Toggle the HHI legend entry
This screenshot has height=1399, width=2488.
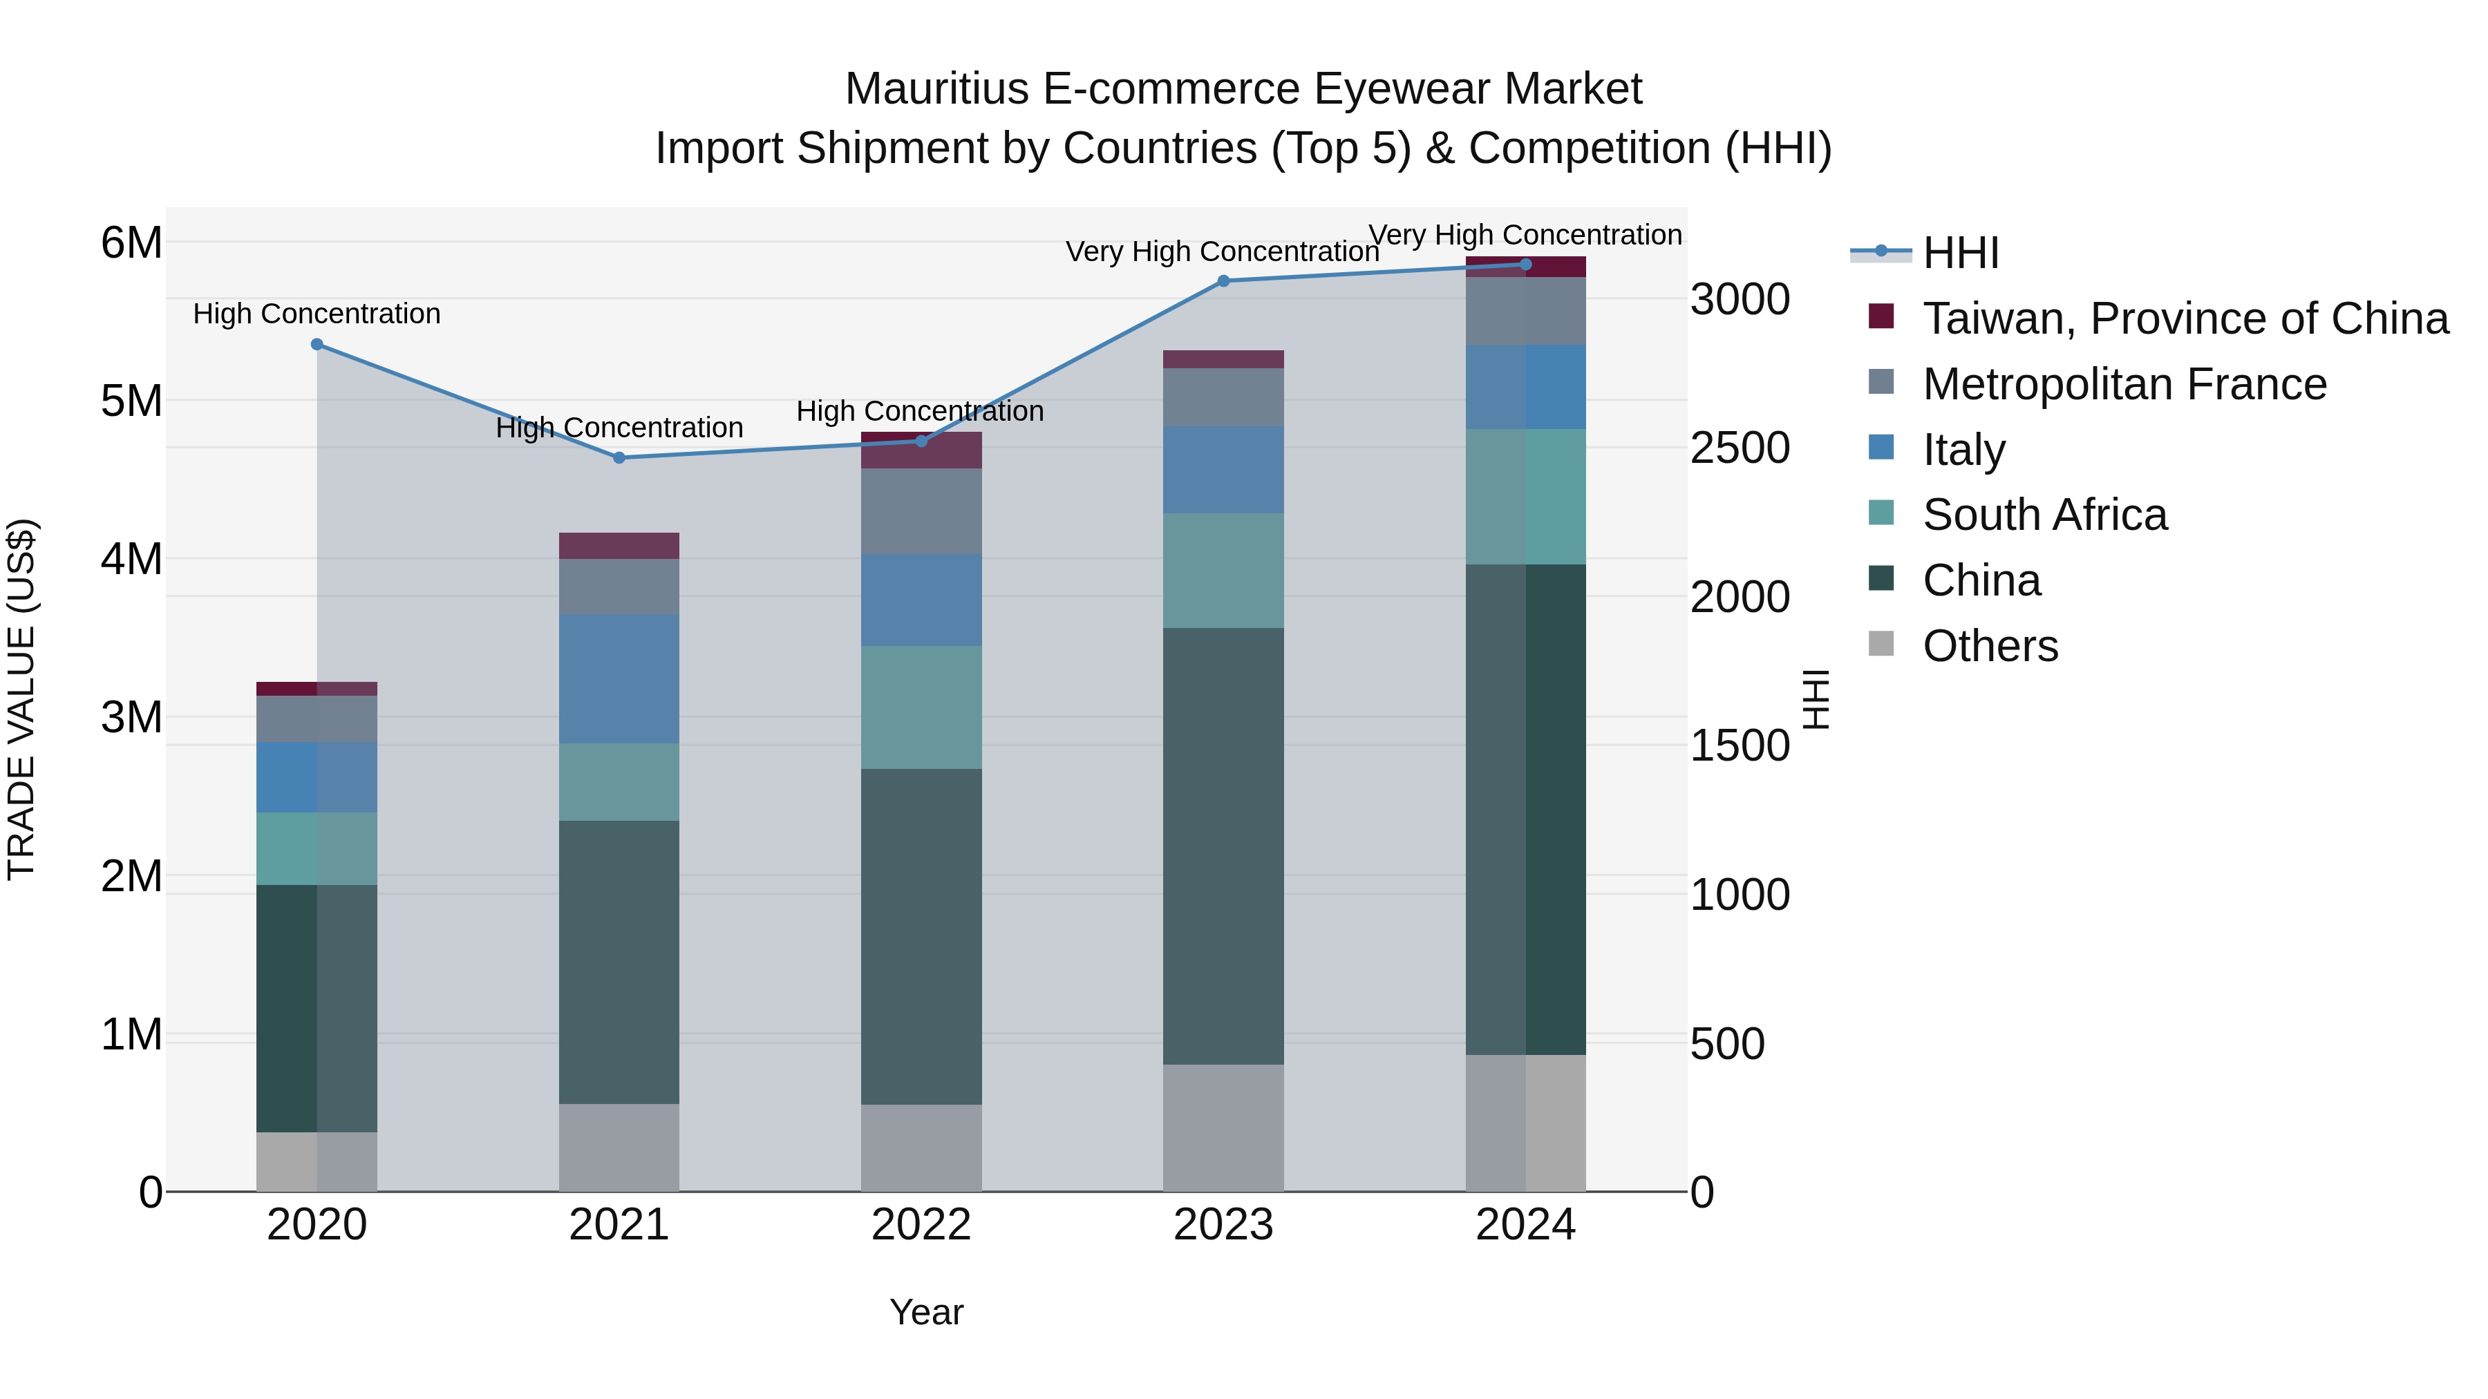tap(1924, 253)
